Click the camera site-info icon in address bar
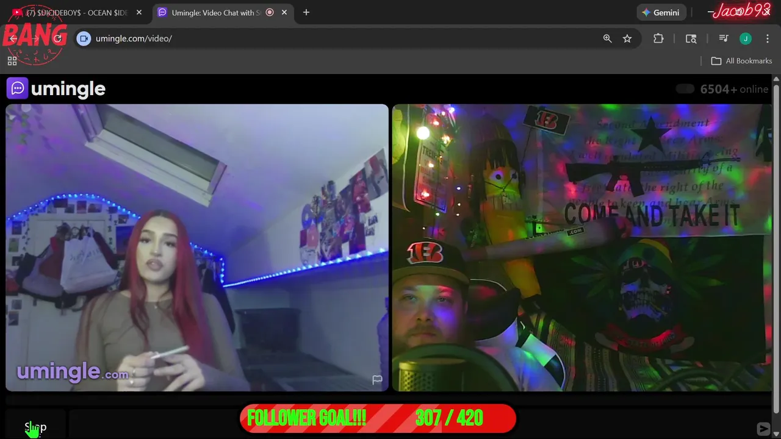The height and width of the screenshot is (439, 781). pos(84,38)
